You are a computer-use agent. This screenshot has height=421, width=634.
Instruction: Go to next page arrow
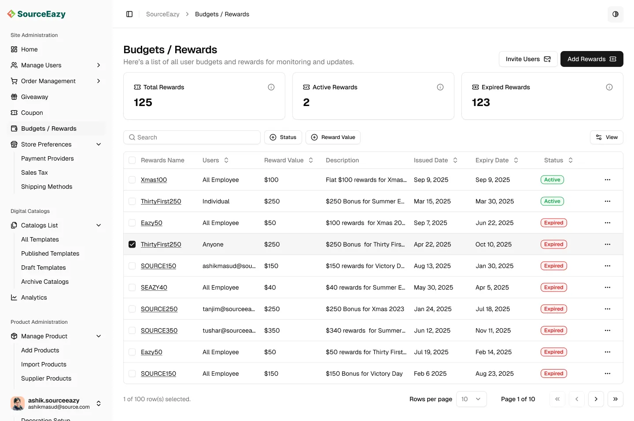pos(596,399)
